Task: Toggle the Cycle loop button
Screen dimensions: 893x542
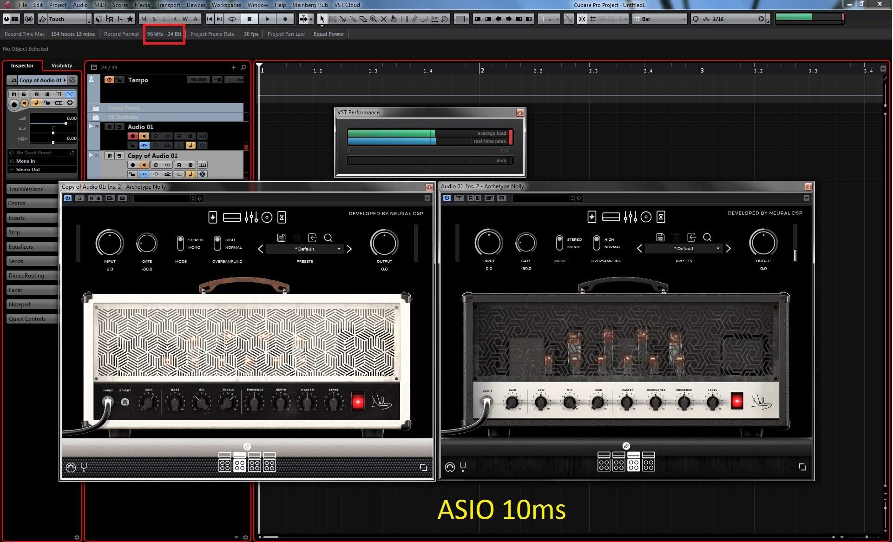Action: [232, 19]
